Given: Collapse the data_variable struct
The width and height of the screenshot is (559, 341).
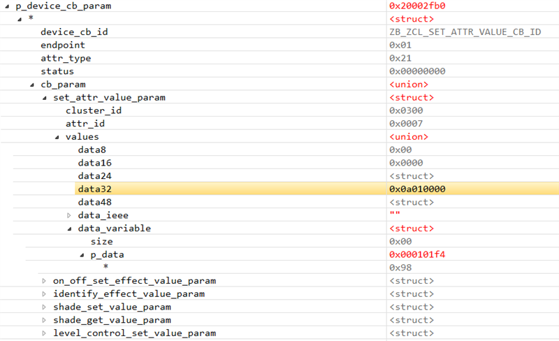Looking at the screenshot, I should coord(69,228).
